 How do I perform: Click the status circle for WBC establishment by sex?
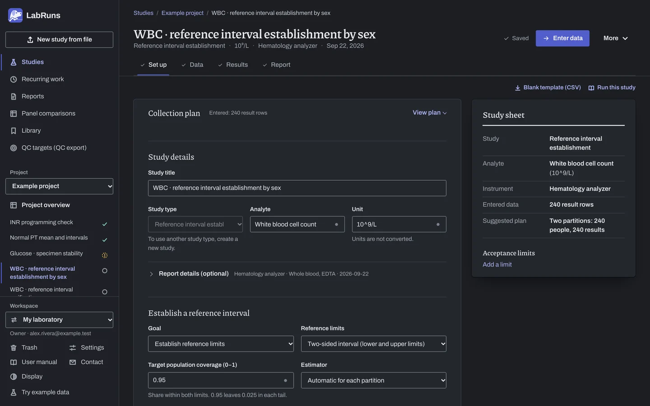(x=105, y=271)
